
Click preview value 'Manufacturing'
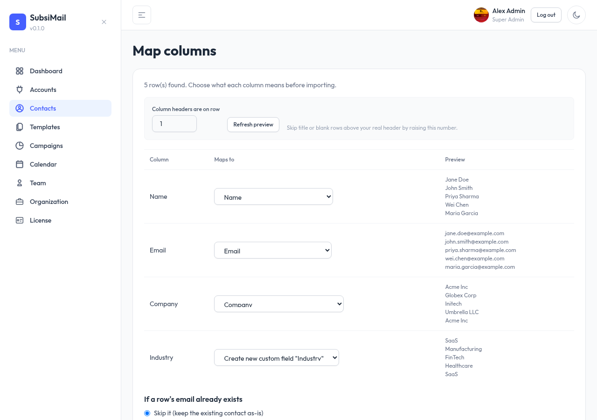coord(464,349)
